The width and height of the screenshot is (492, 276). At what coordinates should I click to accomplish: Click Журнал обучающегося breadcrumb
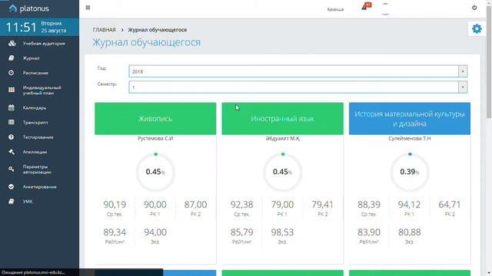157,30
